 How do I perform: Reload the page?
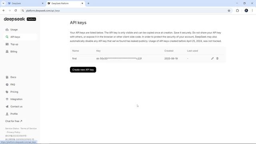(16, 11)
